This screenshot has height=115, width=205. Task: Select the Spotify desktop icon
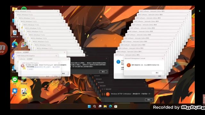24,9
